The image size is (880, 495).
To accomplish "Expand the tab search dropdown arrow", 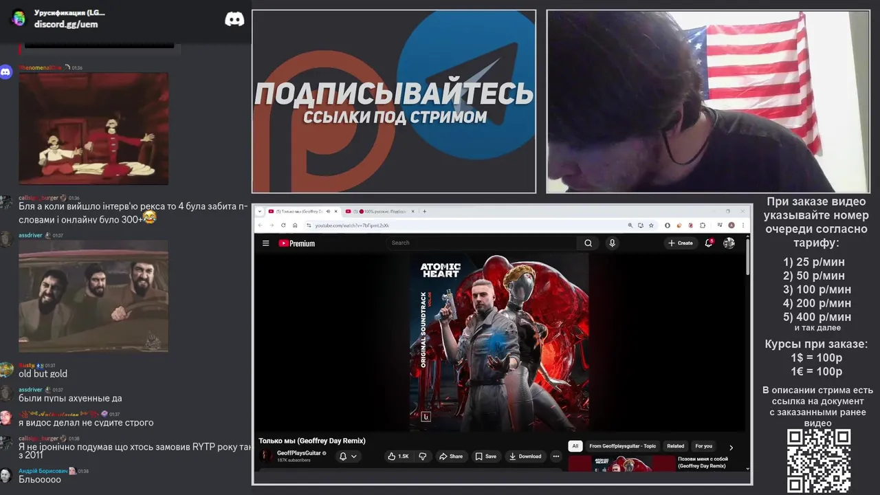I will click(260, 211).
